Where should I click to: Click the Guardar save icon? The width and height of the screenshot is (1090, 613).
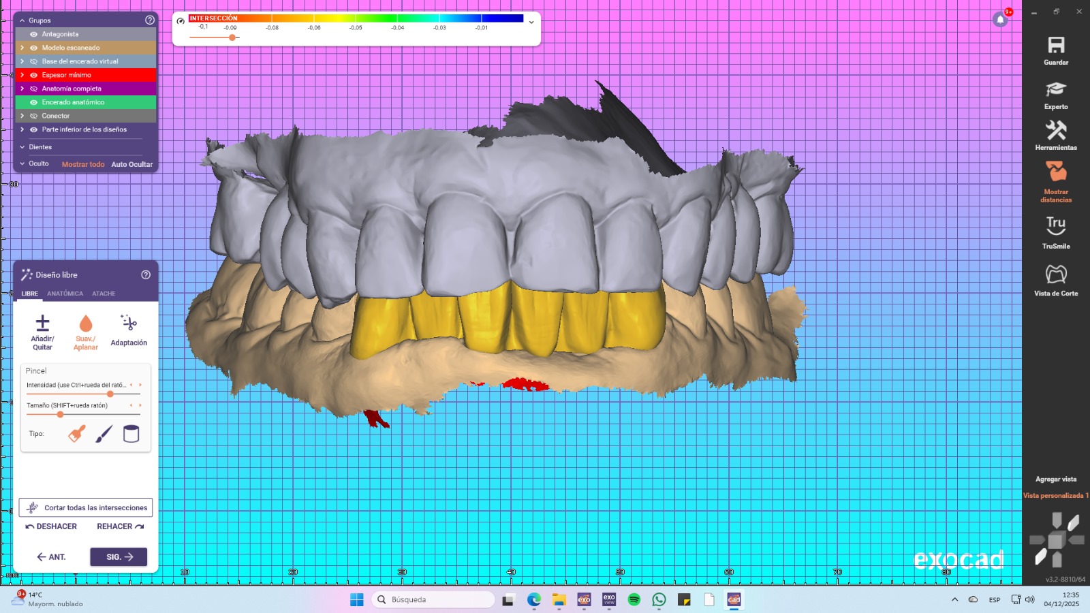pos(1056,46)
